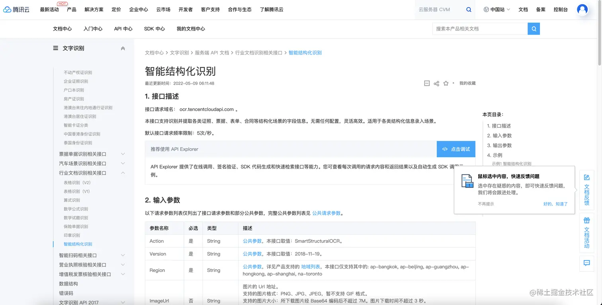Viewport: 602px width, 305px height.
Task: Expand 增值税发票核验相关接口 section
Action: [x=123, y=274]
